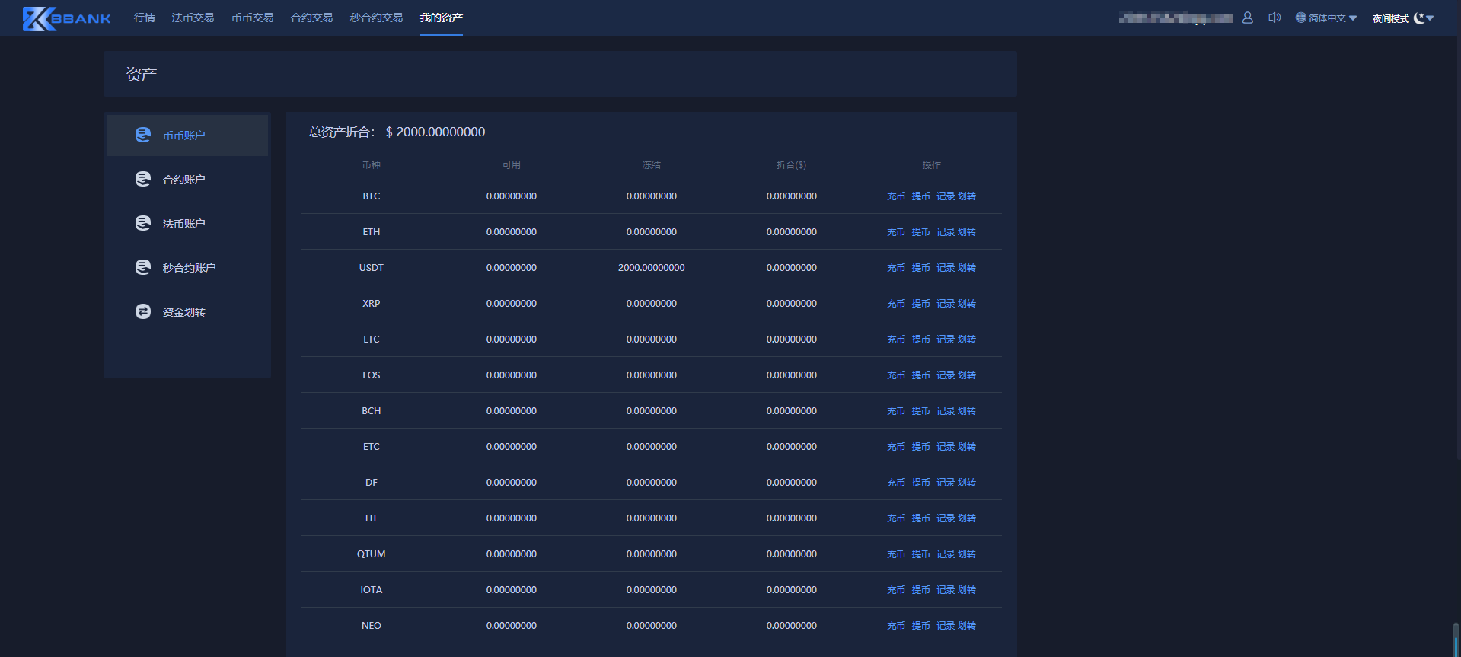The image size is (1461, 657).
Task: Click the USDT currency name cell
Action: pyautogui.click(x=372, y=268)
